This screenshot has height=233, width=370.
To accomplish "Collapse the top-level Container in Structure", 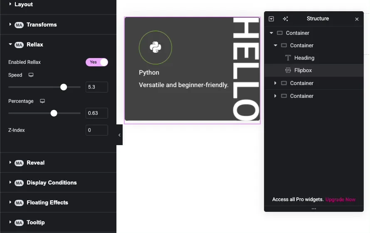I will [271, 33].
